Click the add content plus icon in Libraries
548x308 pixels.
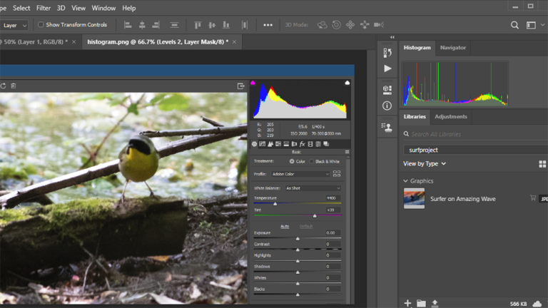pyautogui.click(x=407, y=303)
